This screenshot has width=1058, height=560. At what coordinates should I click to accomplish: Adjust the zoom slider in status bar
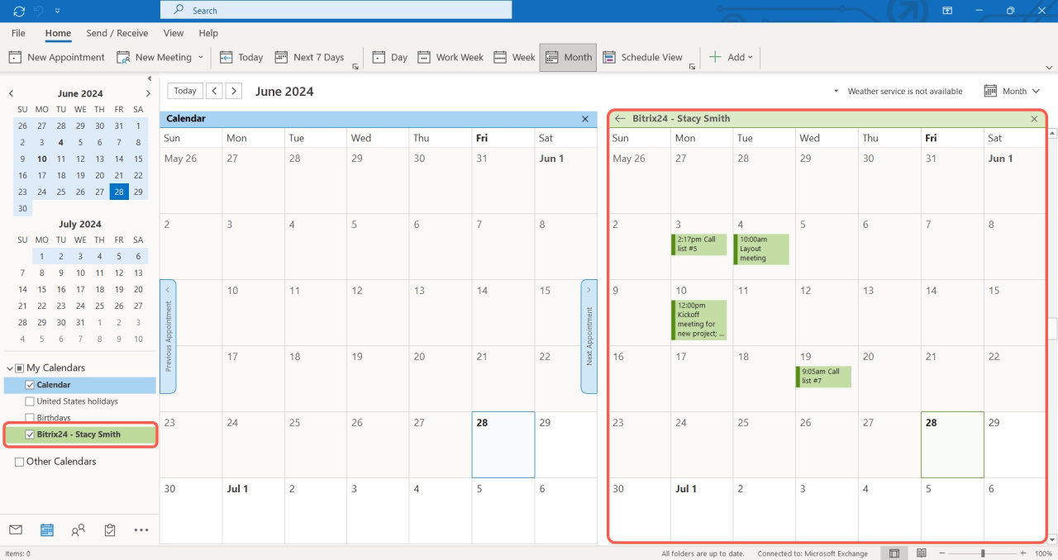[982, 553]
